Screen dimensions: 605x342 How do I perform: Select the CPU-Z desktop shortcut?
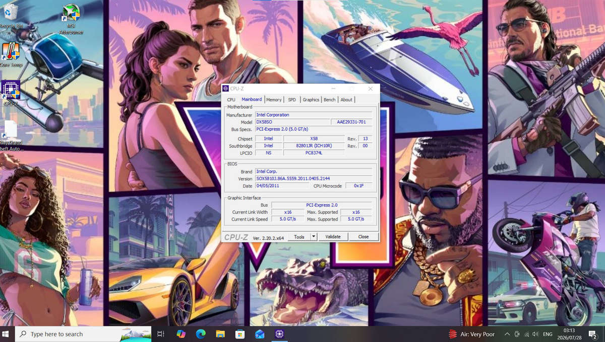(x=11, y=93)
